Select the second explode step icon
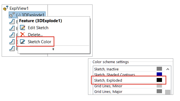The image size is (180, 101). 12,28
